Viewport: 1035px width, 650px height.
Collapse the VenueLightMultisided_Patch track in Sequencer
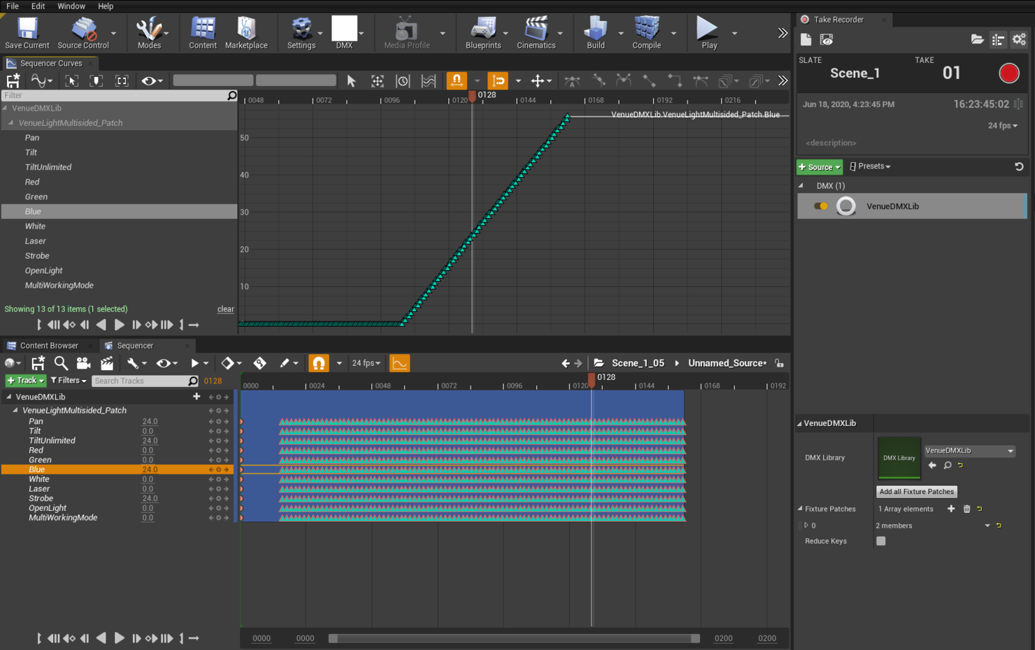pos(15,411)
